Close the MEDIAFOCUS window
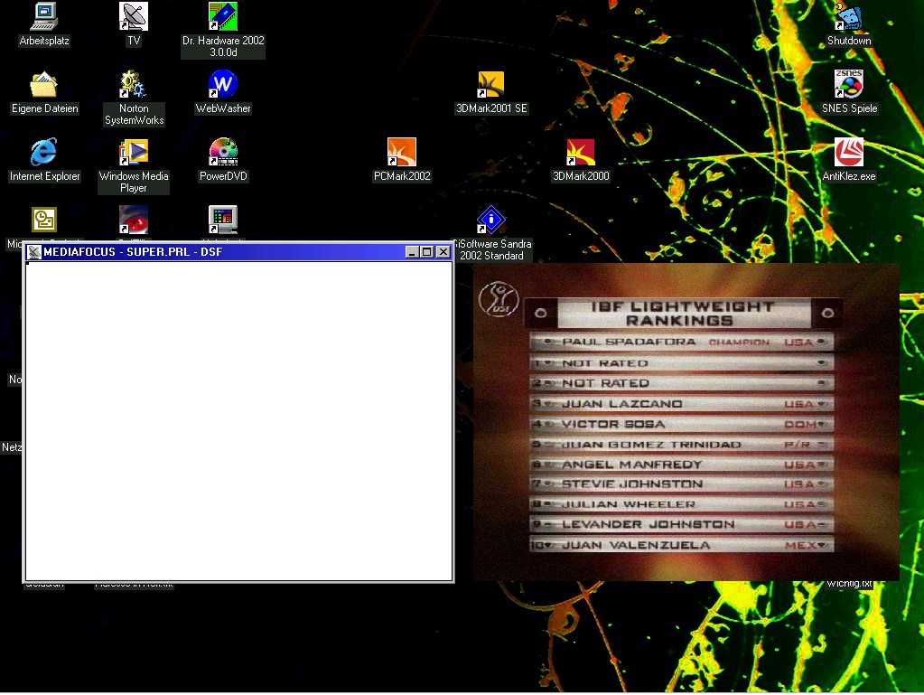 [x=443, y=252]
